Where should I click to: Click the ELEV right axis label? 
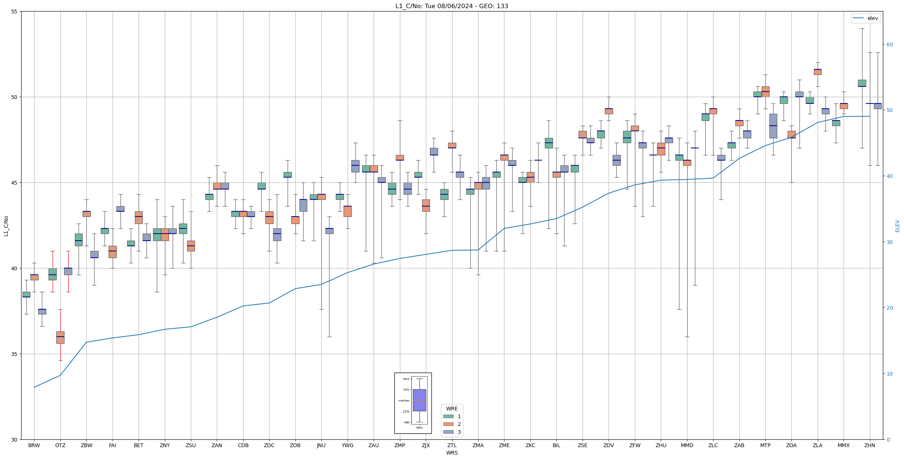click(897, 226)
